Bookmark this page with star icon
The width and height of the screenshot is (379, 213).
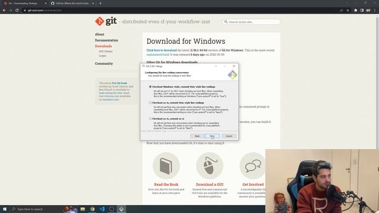click(x=348, y=11)
